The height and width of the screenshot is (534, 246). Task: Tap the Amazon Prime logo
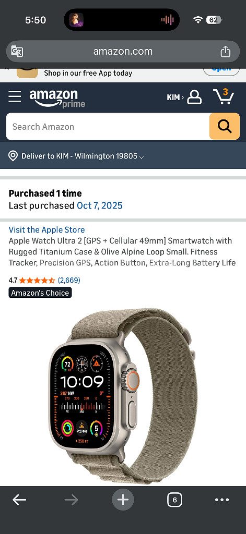pos(57,98)
